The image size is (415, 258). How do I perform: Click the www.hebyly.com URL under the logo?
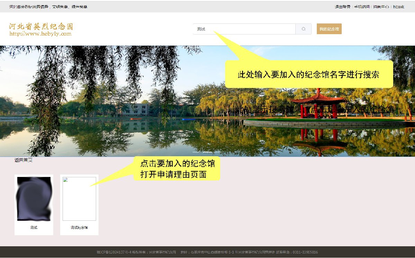[40, 34]
